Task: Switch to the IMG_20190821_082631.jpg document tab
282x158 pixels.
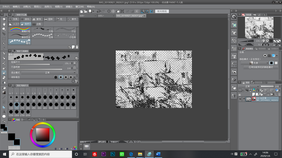Action: pos(129,16)
